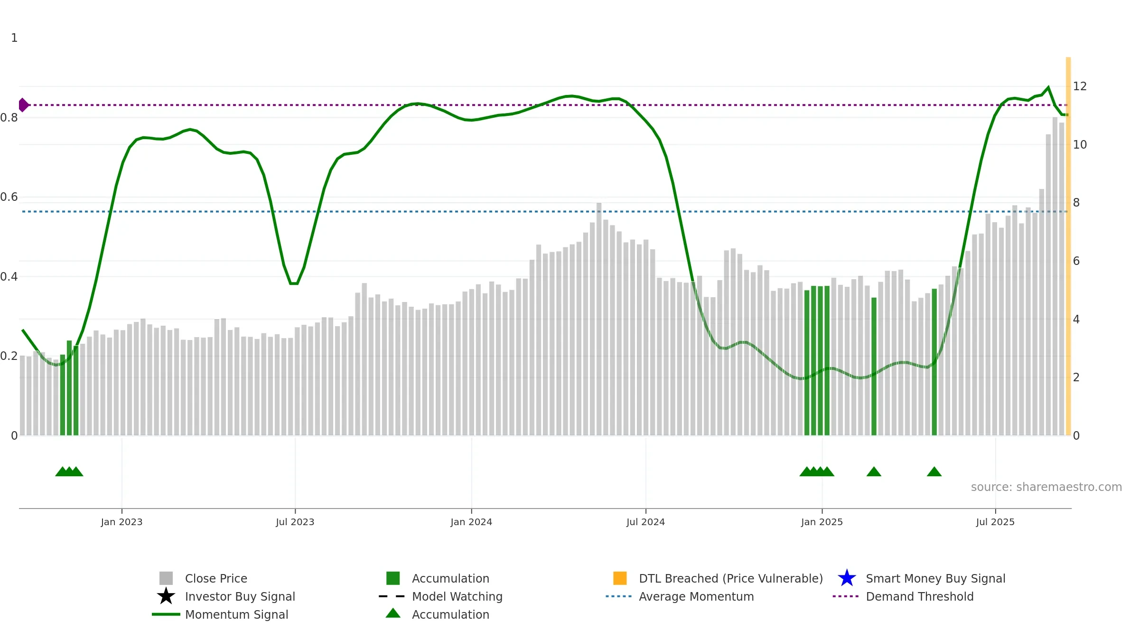1139x641 pixels.
Task: Click the Jan 2024 axis label
Action: click(x=471, y=522)
